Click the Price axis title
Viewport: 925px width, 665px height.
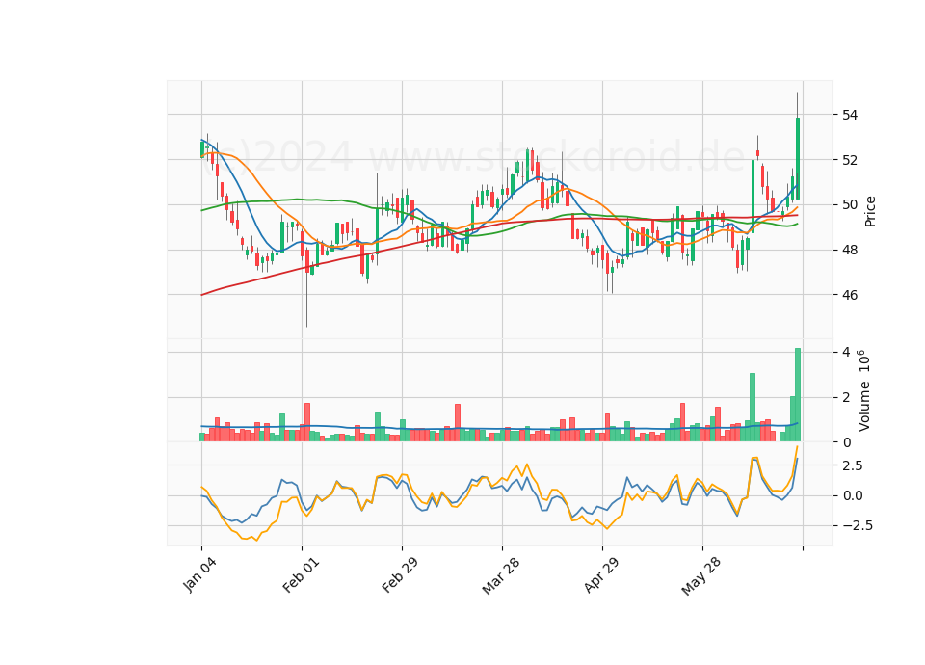coord(869,211)
